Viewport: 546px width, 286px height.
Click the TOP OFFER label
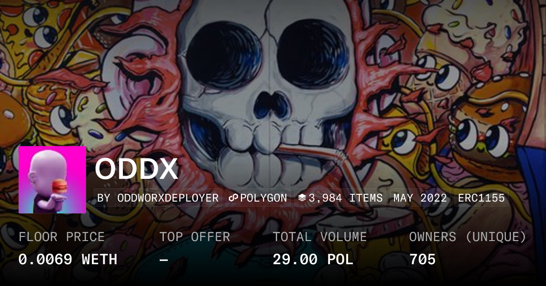(x=195, y=237)
